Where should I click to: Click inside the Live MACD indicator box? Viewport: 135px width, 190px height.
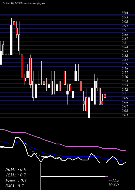point(74,176)
